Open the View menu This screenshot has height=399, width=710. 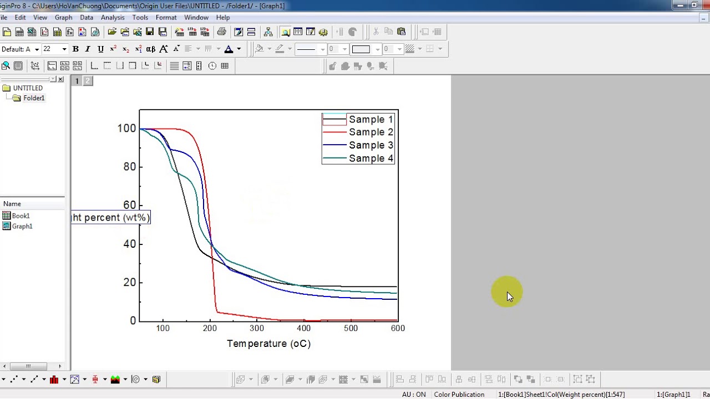click(x=40, y=18)
